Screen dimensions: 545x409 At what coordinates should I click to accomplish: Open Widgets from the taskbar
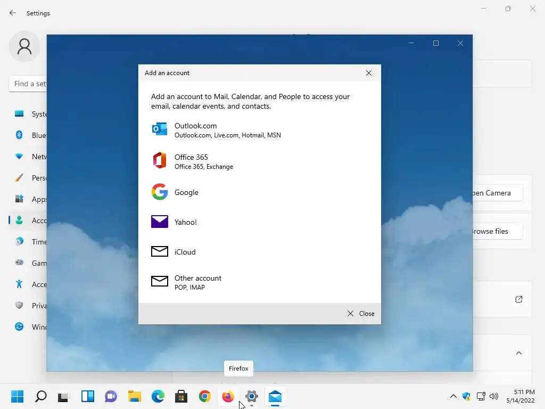click(88, 396)
